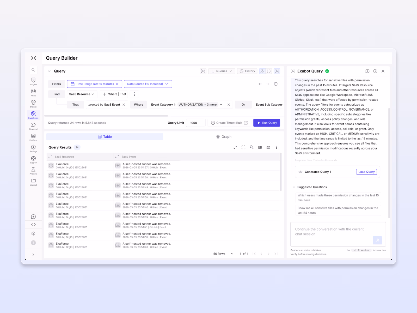Open the 50 Rows per page dropdown
The image size is (417, 313).
[x=223, y=254]
